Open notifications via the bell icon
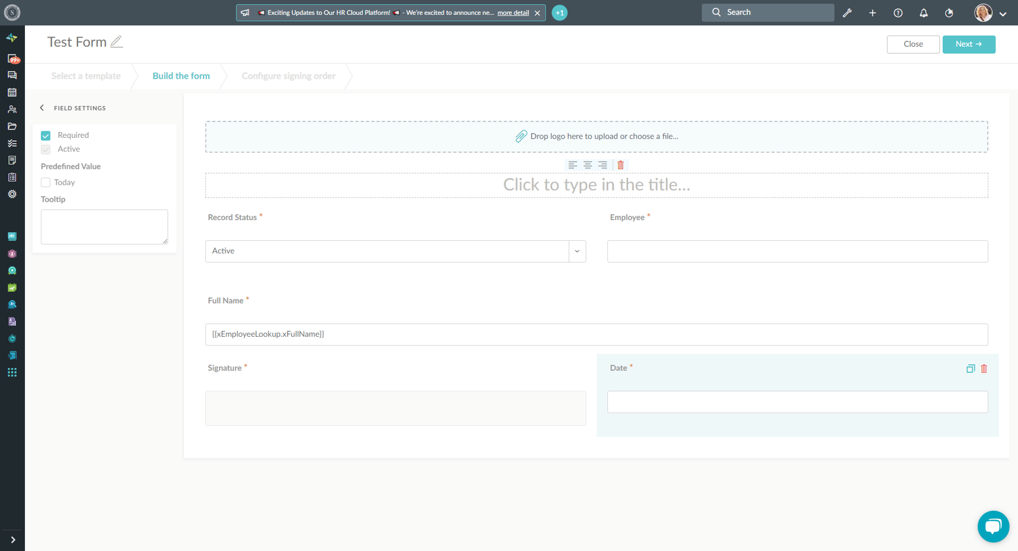This screenshot has height=551, width=1018. click(923, 12)
